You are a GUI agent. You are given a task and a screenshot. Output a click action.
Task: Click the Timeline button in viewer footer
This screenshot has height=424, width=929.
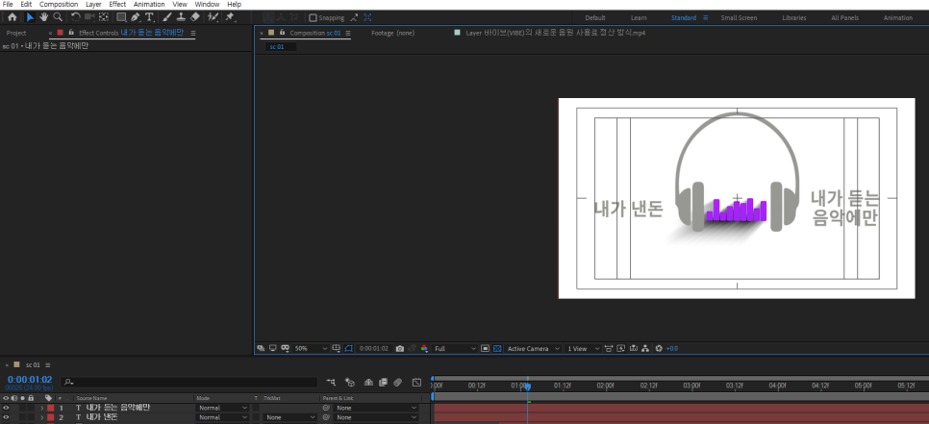click(x=634, y=349)
